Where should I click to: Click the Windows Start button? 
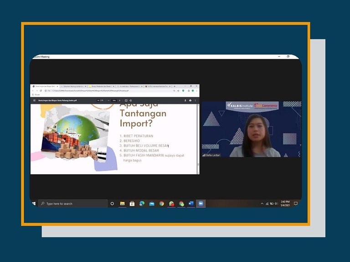click(x=34, y=204)
